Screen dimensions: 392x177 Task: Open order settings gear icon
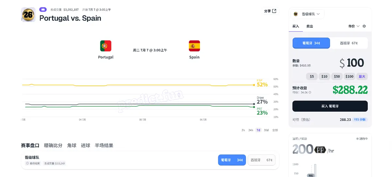point(364,26)
